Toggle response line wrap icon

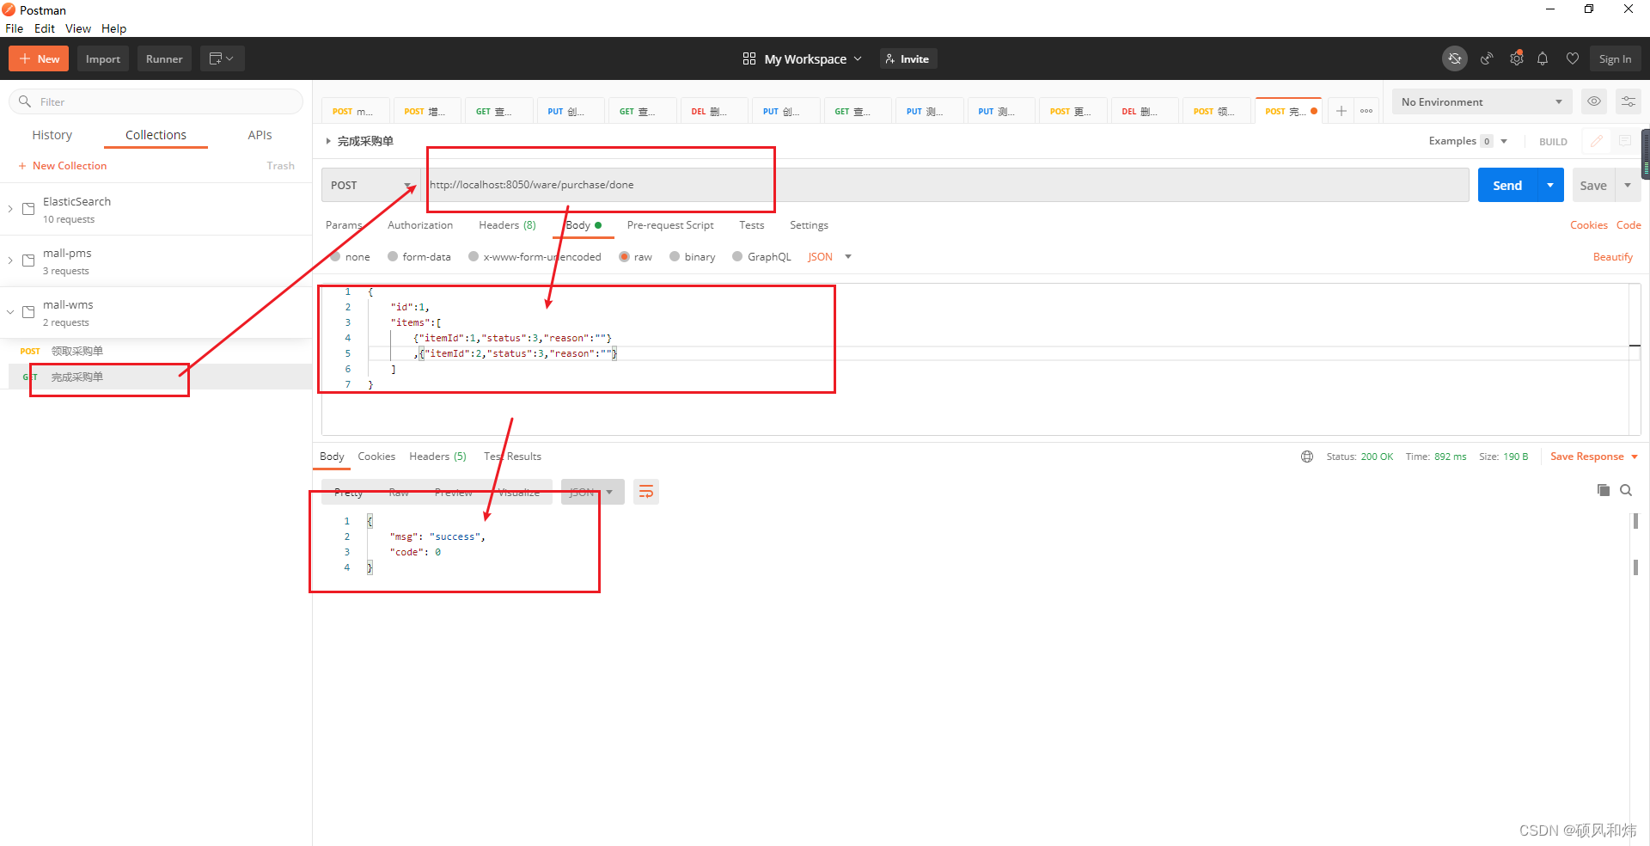646,492
